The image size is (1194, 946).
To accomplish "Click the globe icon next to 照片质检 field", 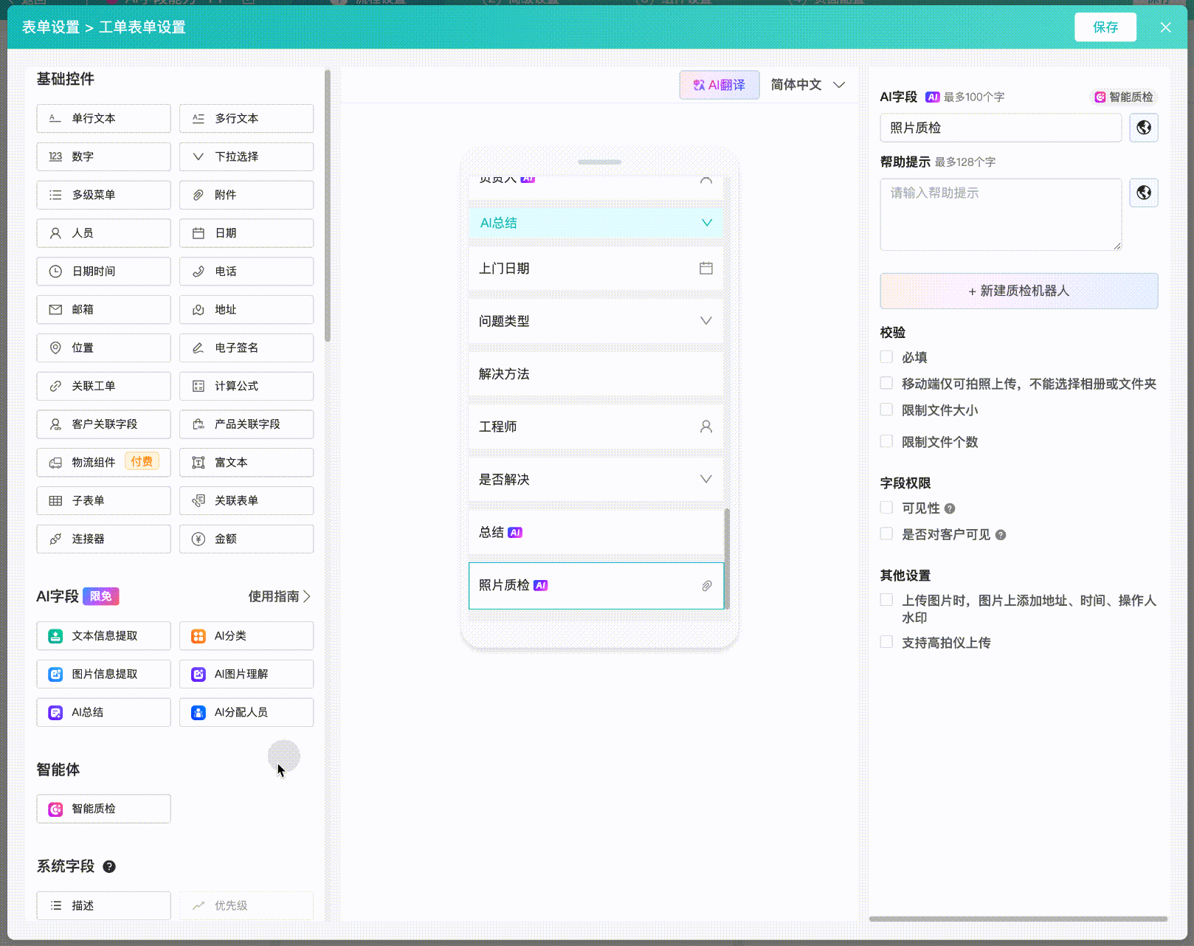I will click(x=1144, y=128).
